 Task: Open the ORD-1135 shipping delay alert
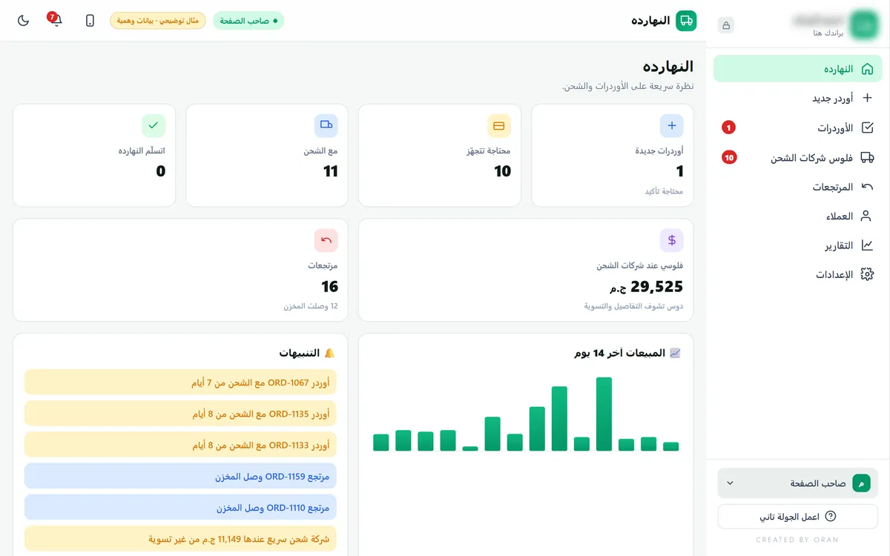point(180,414)
